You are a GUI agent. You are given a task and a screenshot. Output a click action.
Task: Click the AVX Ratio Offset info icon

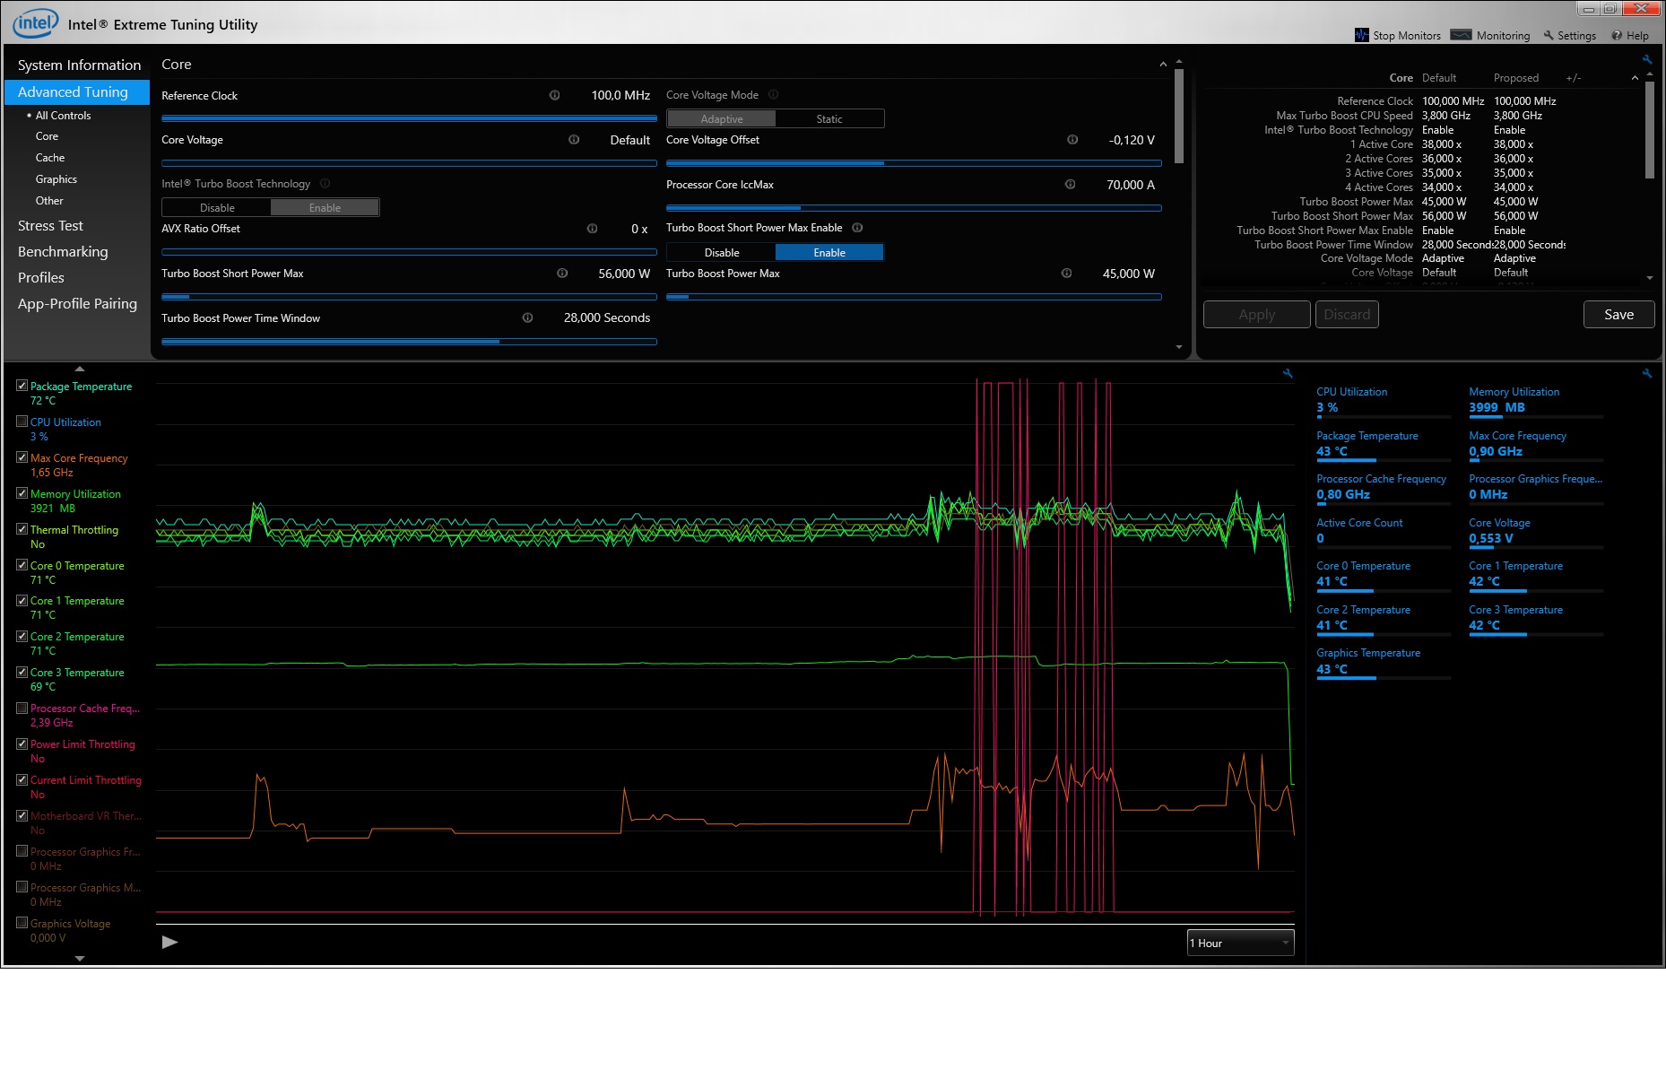(592, 229)
